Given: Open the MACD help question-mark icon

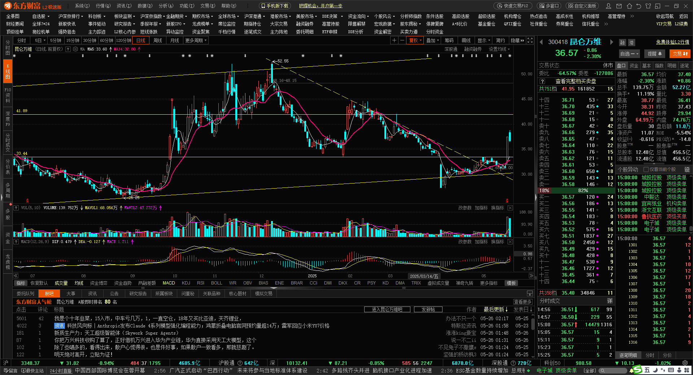Looking at the screenshot, I should click(16, 242).
